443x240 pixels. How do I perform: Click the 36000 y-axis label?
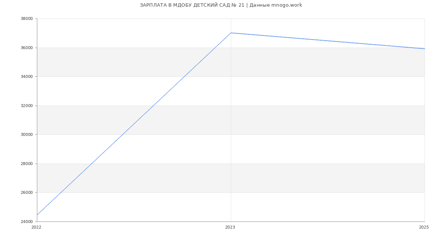click(27, 48)
